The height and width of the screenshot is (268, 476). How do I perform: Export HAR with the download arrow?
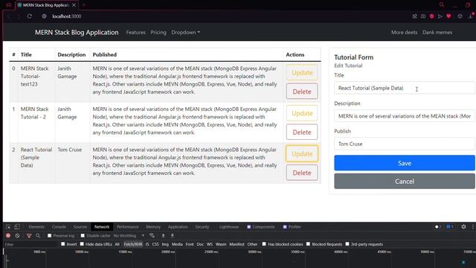click(x=173, y=235)
